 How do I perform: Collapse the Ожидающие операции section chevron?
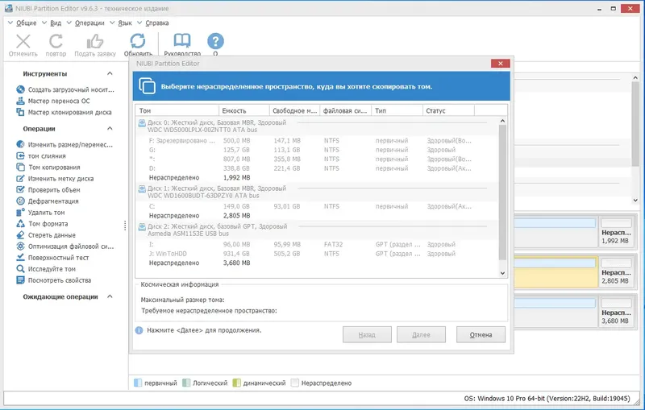(x=110, y=296)
